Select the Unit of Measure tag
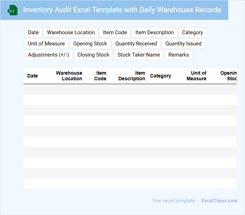 [x=46, y=44]
